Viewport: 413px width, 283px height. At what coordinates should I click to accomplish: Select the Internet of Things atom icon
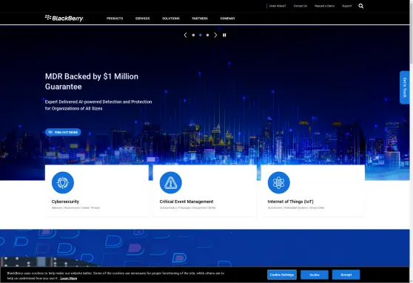[x=279, y=182]
